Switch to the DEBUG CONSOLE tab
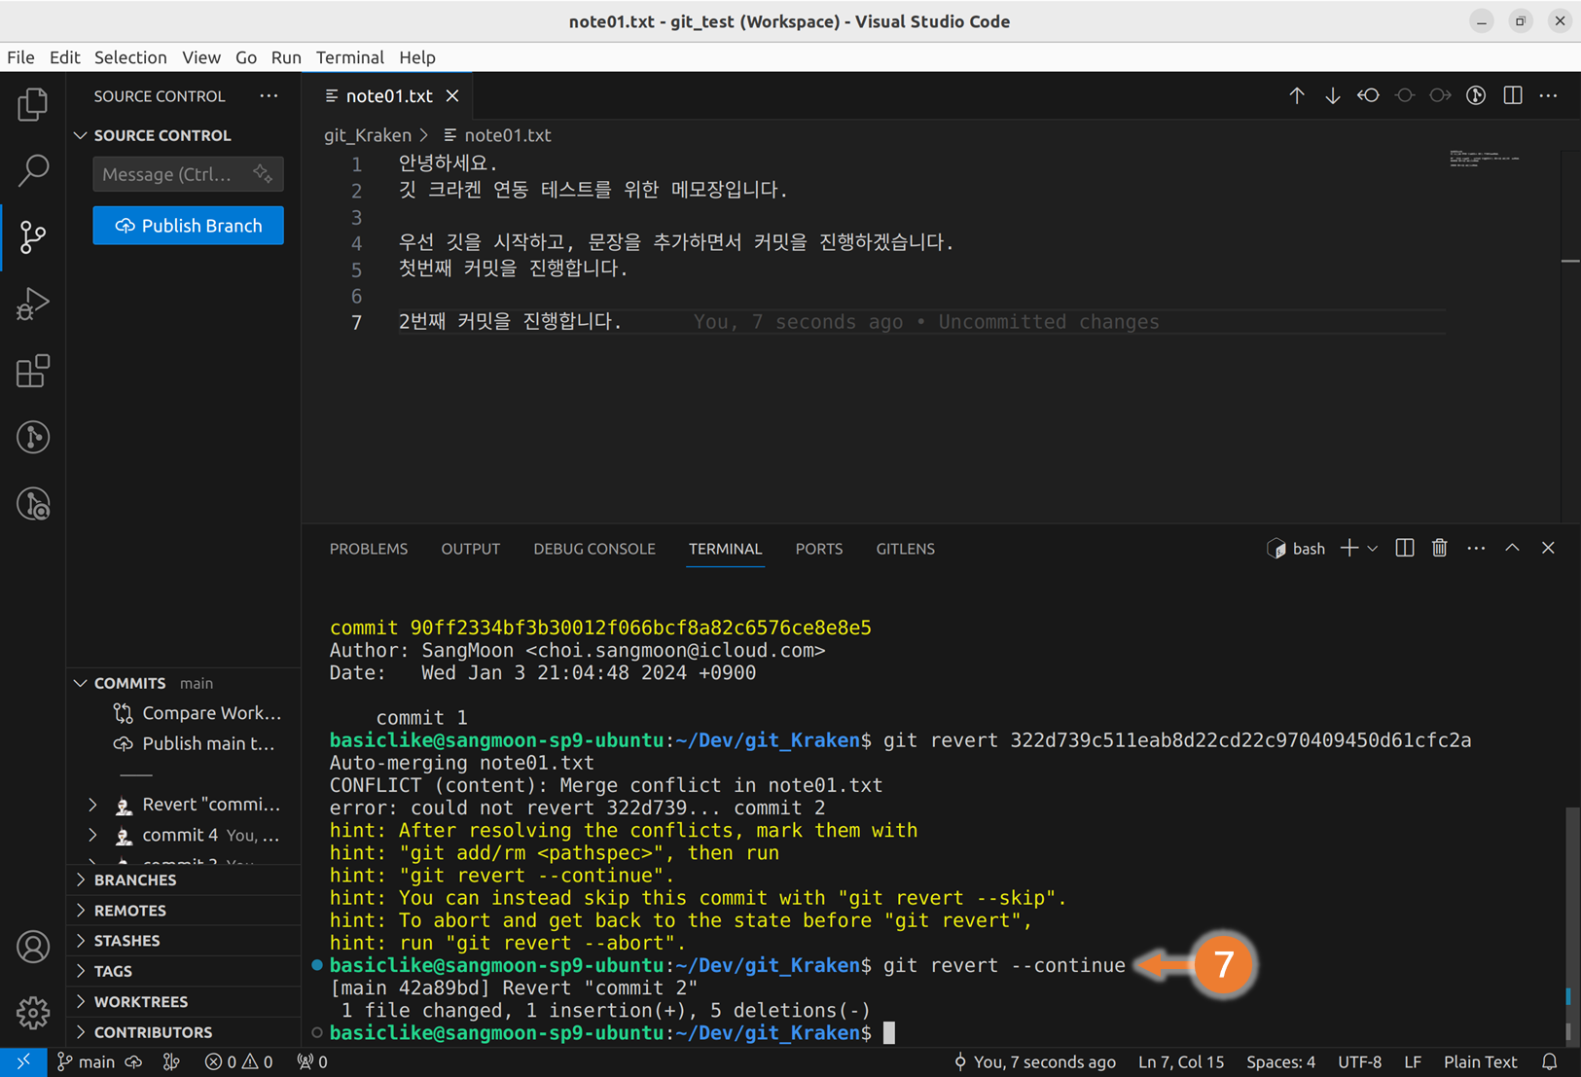 [x=594, y=549]
